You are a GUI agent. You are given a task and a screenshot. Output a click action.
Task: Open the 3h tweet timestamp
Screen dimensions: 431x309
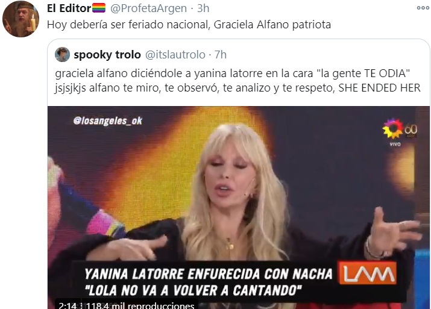(203, 8)
